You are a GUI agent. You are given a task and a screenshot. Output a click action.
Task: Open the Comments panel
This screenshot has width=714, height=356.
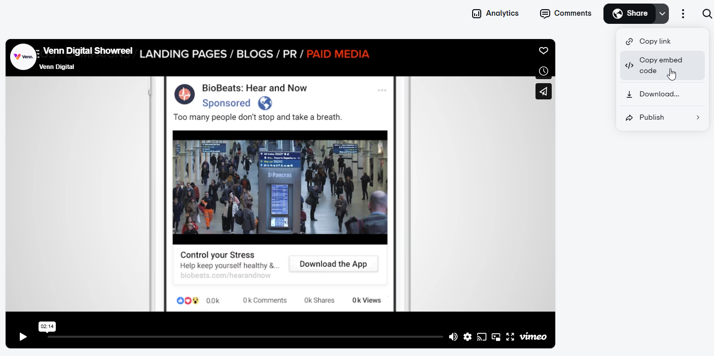point(565,14)
